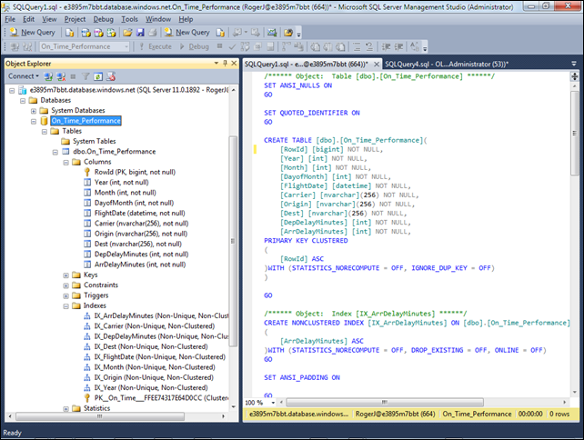
Task: Open the Activity Monitor icon
Action: coord(272,33)
